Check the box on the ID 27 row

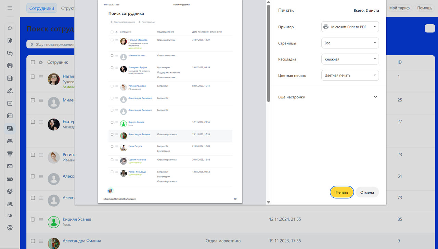[33, 122]
